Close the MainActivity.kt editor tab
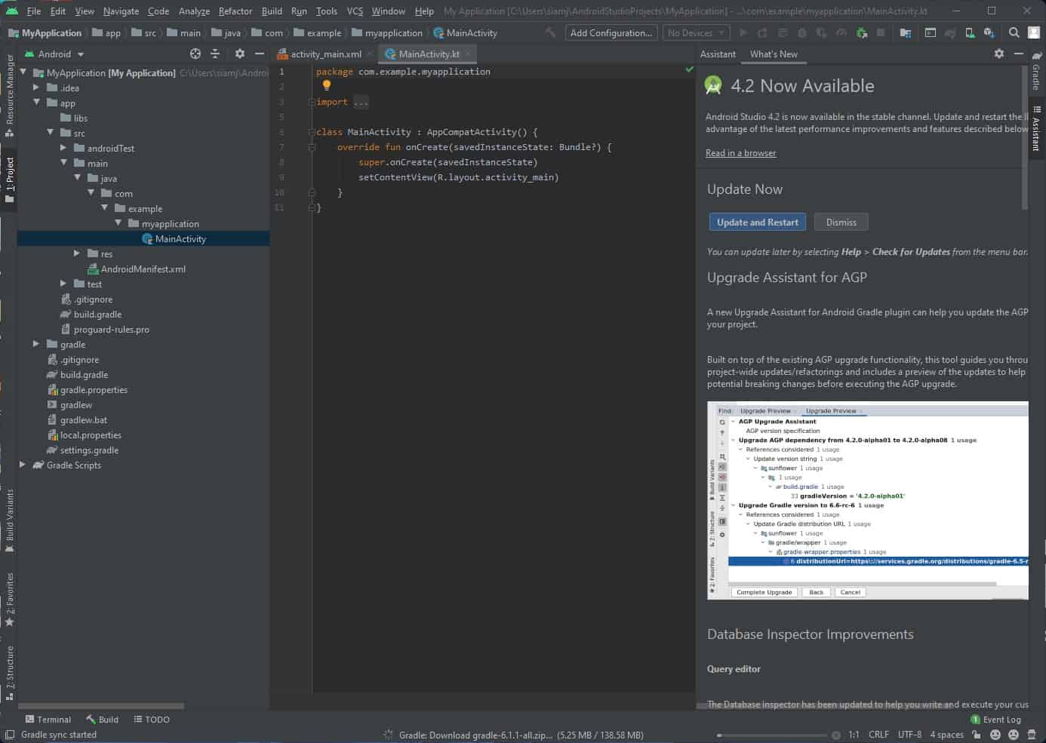The image size is (1046, 743). pyautogui.click(x=468, y=54)
